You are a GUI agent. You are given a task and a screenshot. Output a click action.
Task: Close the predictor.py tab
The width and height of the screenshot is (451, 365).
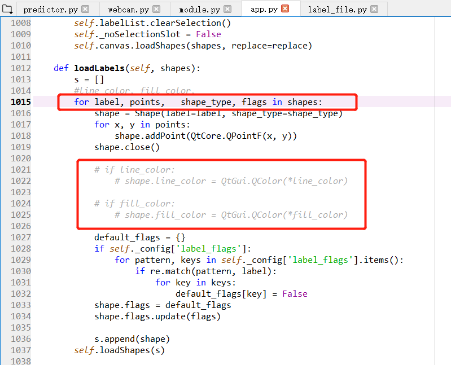tap(85, 9)
